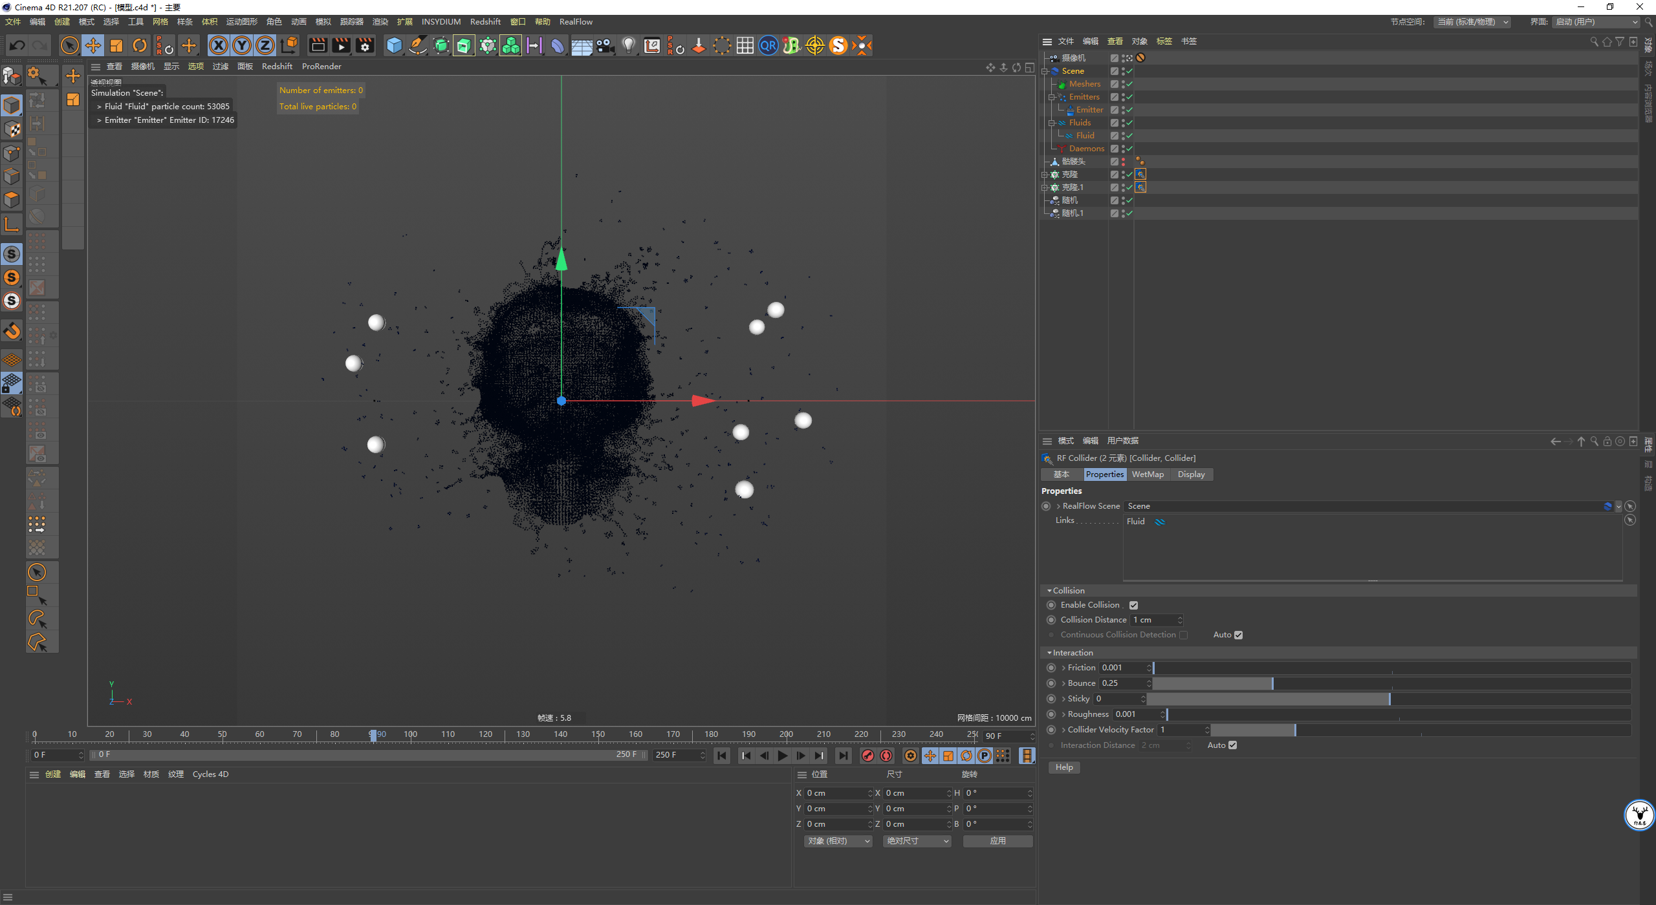Click the Undo arrow icon
This screenshot has height=905, width=1656.
[x=17, y=45]
